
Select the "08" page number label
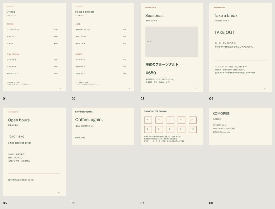[211, 203]
